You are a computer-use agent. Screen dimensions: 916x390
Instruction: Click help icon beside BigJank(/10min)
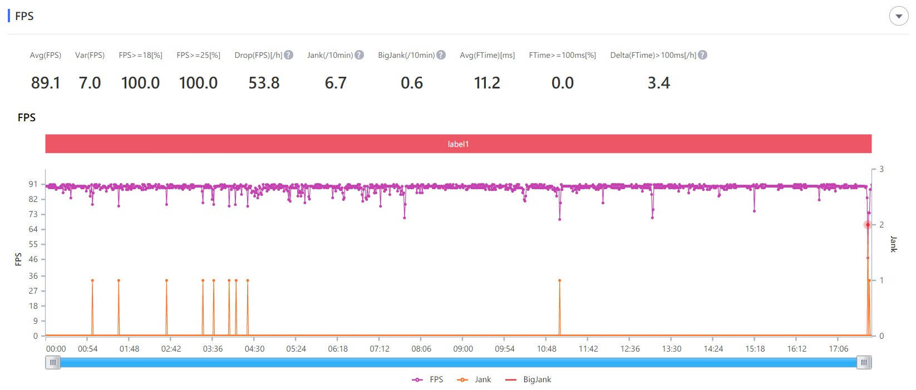coord(441,55)
